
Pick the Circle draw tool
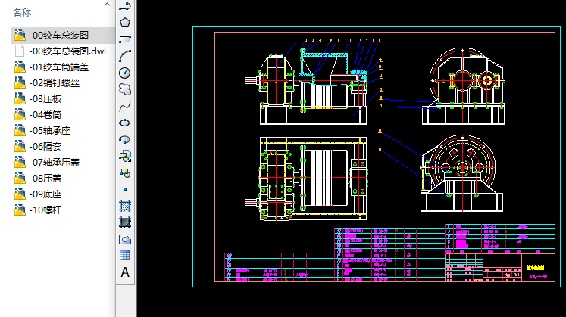click(x=125, y=73)
